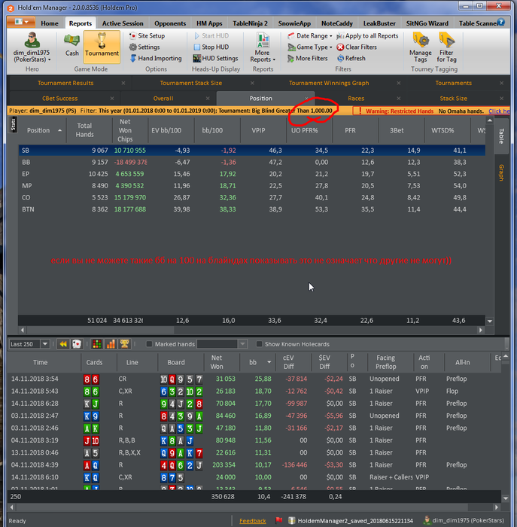Open Manage Tags

[x=420, y=47]
